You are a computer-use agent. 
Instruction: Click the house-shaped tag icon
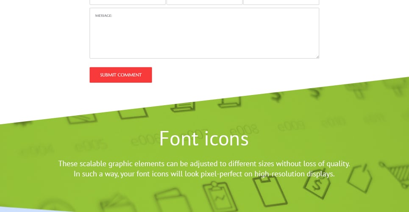(359, 179)
